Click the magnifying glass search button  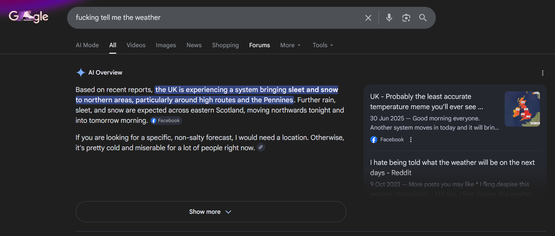click(423, 18)
